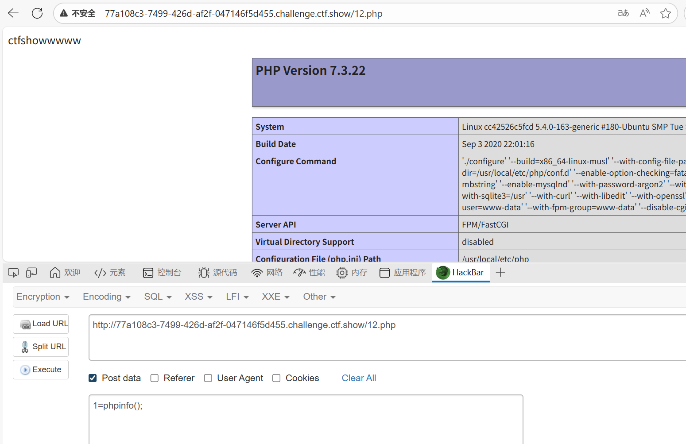Open the Memory tab
The image size is (686, 444).
point(352,273)
